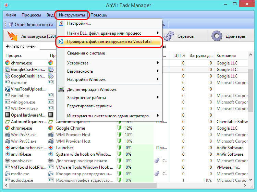Click the security shield beside Google Chrome 12%
257x192 pixels.
(x=120, y=128)
